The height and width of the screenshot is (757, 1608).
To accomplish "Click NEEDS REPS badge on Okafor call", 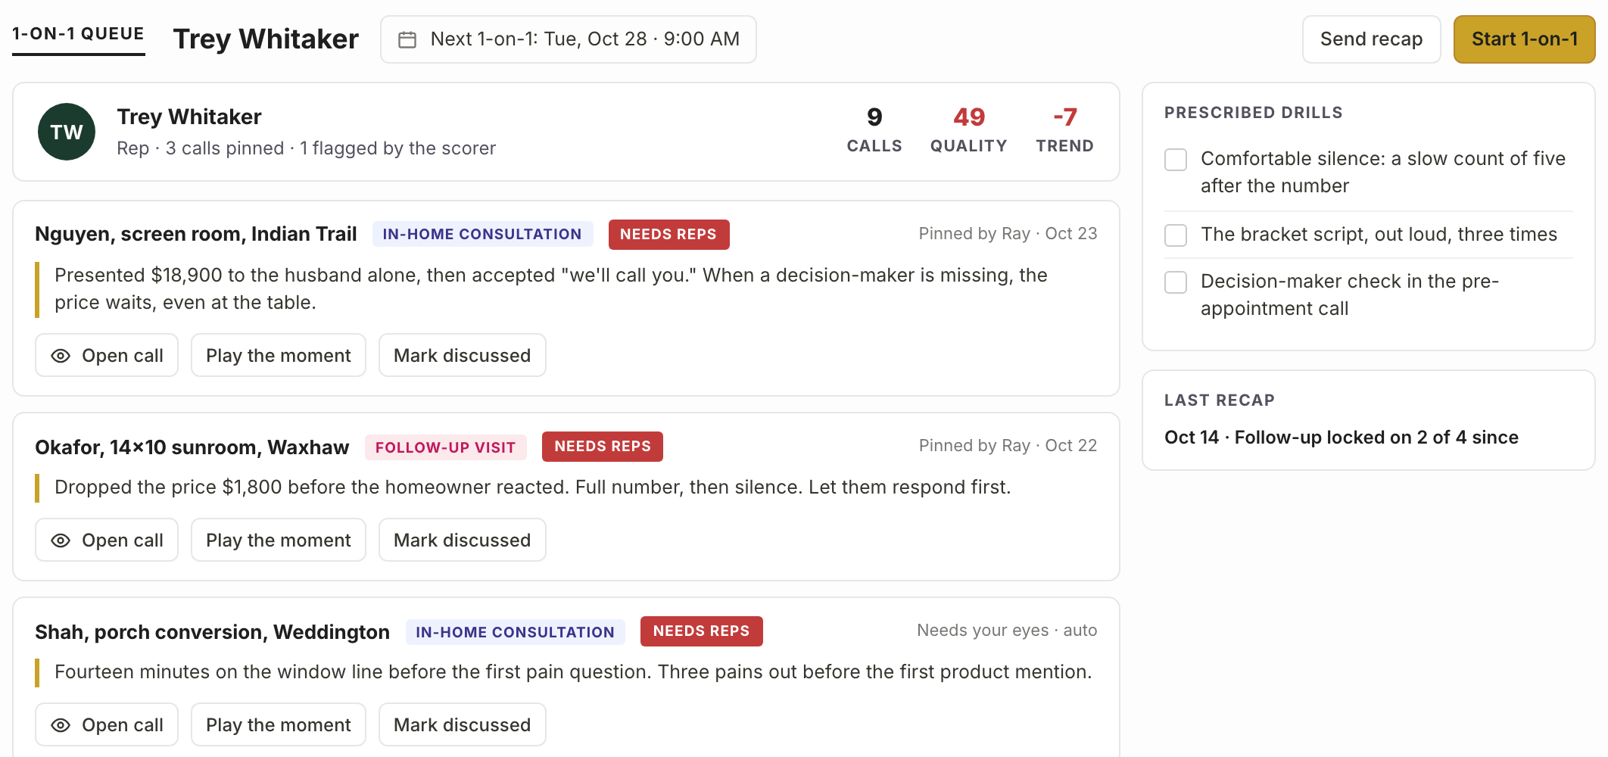I will click(x=603, y=446).
